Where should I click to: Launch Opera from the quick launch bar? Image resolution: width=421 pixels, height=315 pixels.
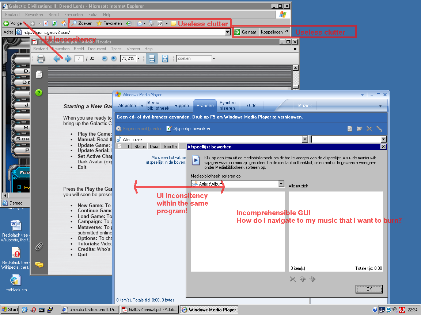33,310
